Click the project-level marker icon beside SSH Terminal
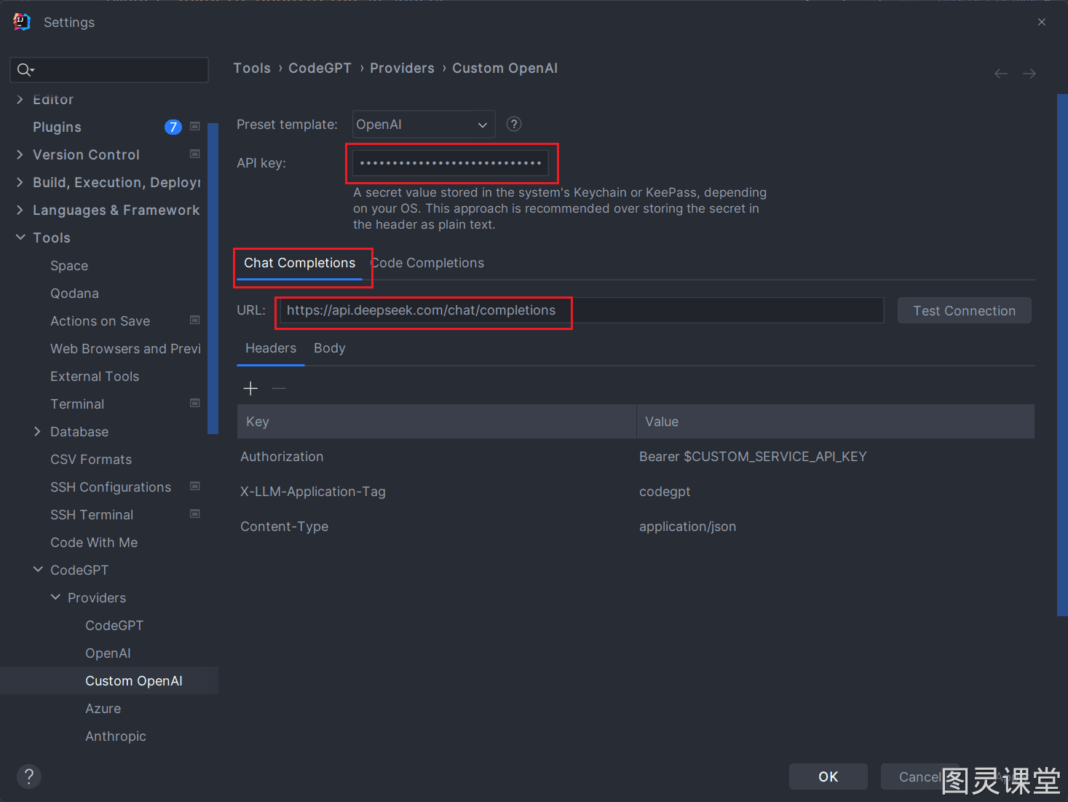This screenshot has height=802, width=1068. click(195, 514)
